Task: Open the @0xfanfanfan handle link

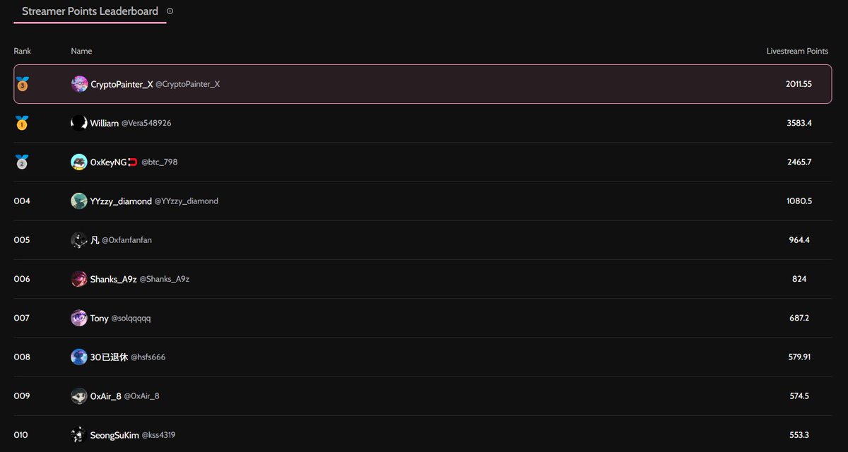Action: (x=126, y=240)
